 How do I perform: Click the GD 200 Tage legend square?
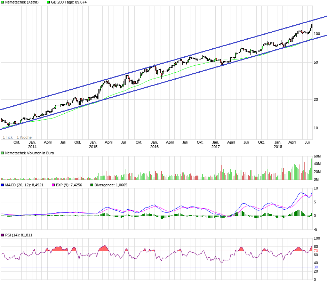[x=48, y=2]
